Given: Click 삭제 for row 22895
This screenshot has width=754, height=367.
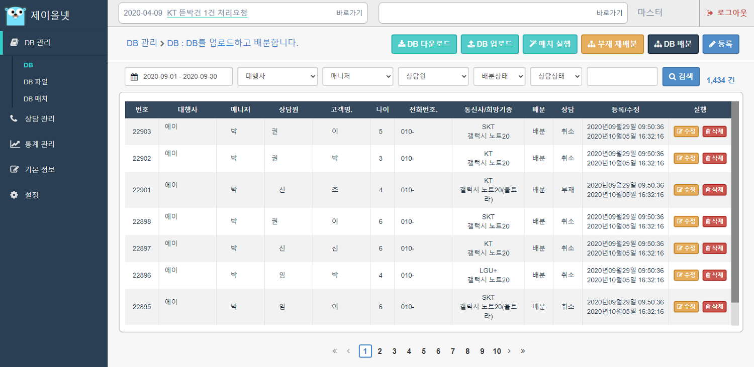Looking at the screenshot, I should [x=714, y=306].
